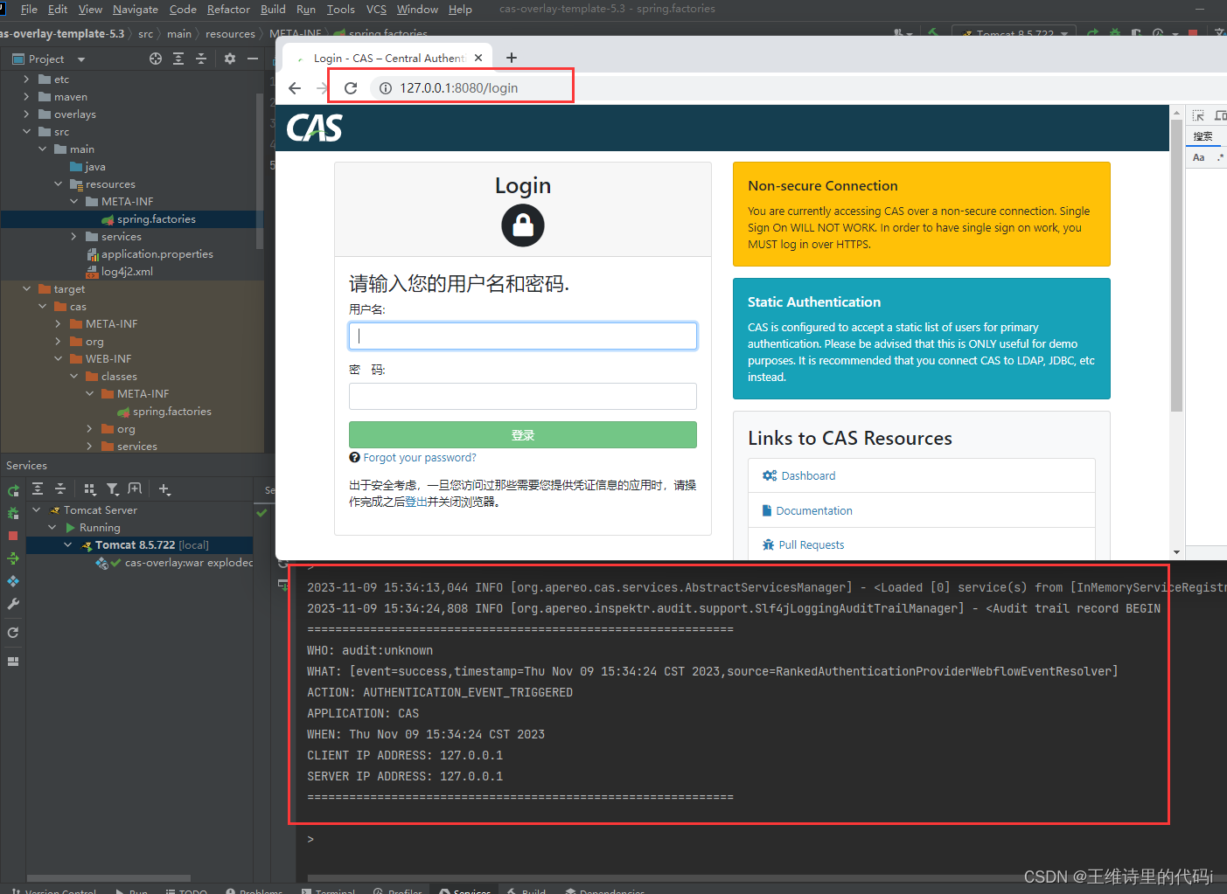Rerun the Tomcat service in Services panel
Image resolution: width=1227 pixels, height=894 pixels.
tap(13, 490)
